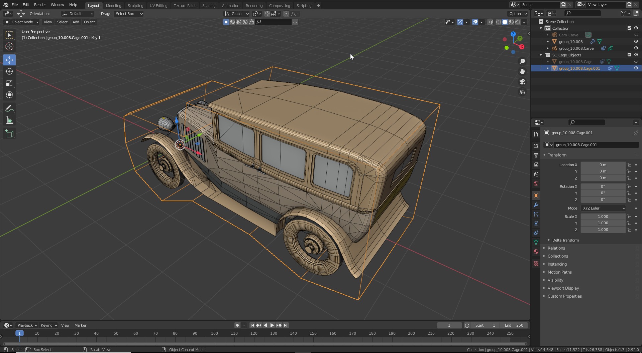This screenshot has width=642, height=353.
Task: Collapse the SC_Cage_Objects collection
Action: (x=541, y=55)
